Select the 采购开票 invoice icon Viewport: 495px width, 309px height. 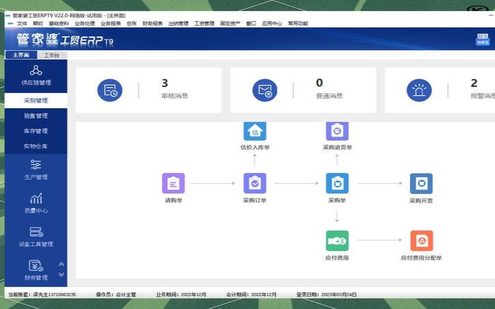click(x=421, y=184)
